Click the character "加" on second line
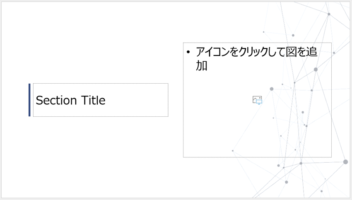 tap(202, 65)
